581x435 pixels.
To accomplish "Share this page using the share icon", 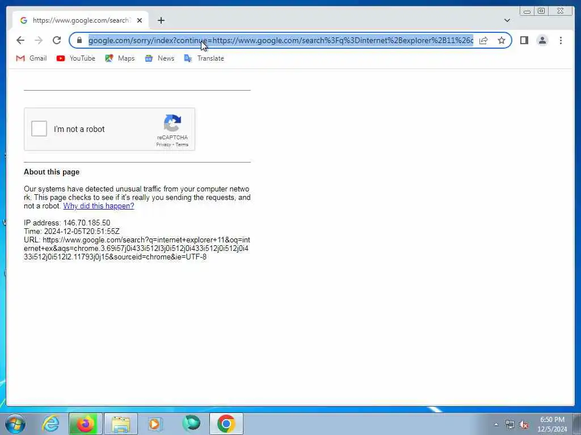I will 483,40.
